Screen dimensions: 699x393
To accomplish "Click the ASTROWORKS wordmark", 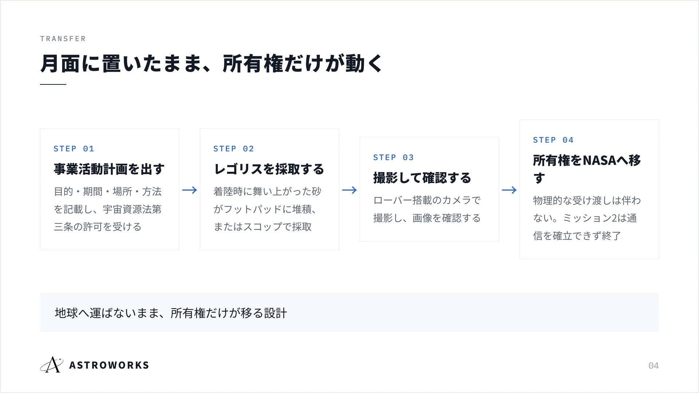I will click(109, 365).
